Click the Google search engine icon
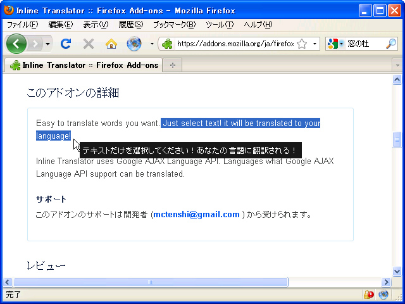Screen dimensions: 405x304 coord(333,44)
